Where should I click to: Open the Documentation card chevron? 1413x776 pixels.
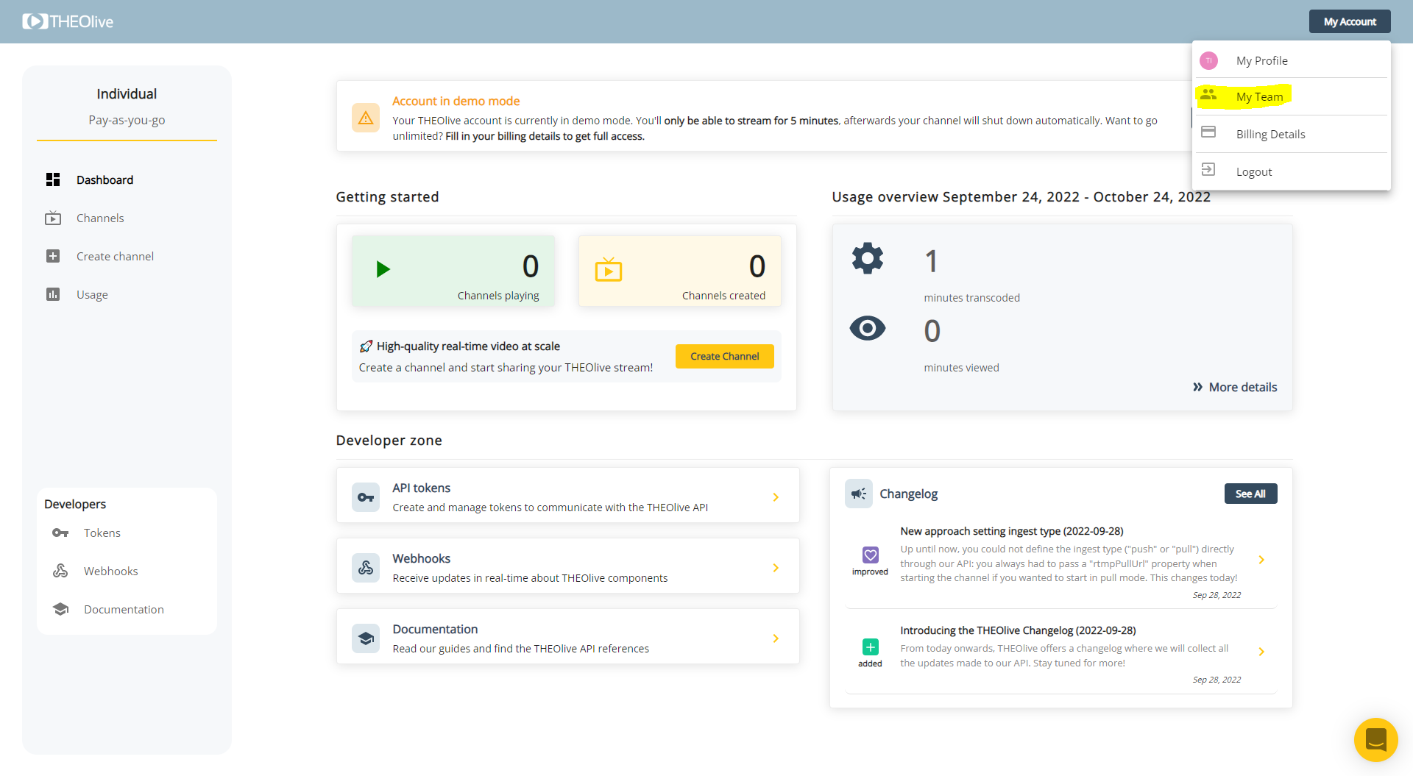point(776,638)
